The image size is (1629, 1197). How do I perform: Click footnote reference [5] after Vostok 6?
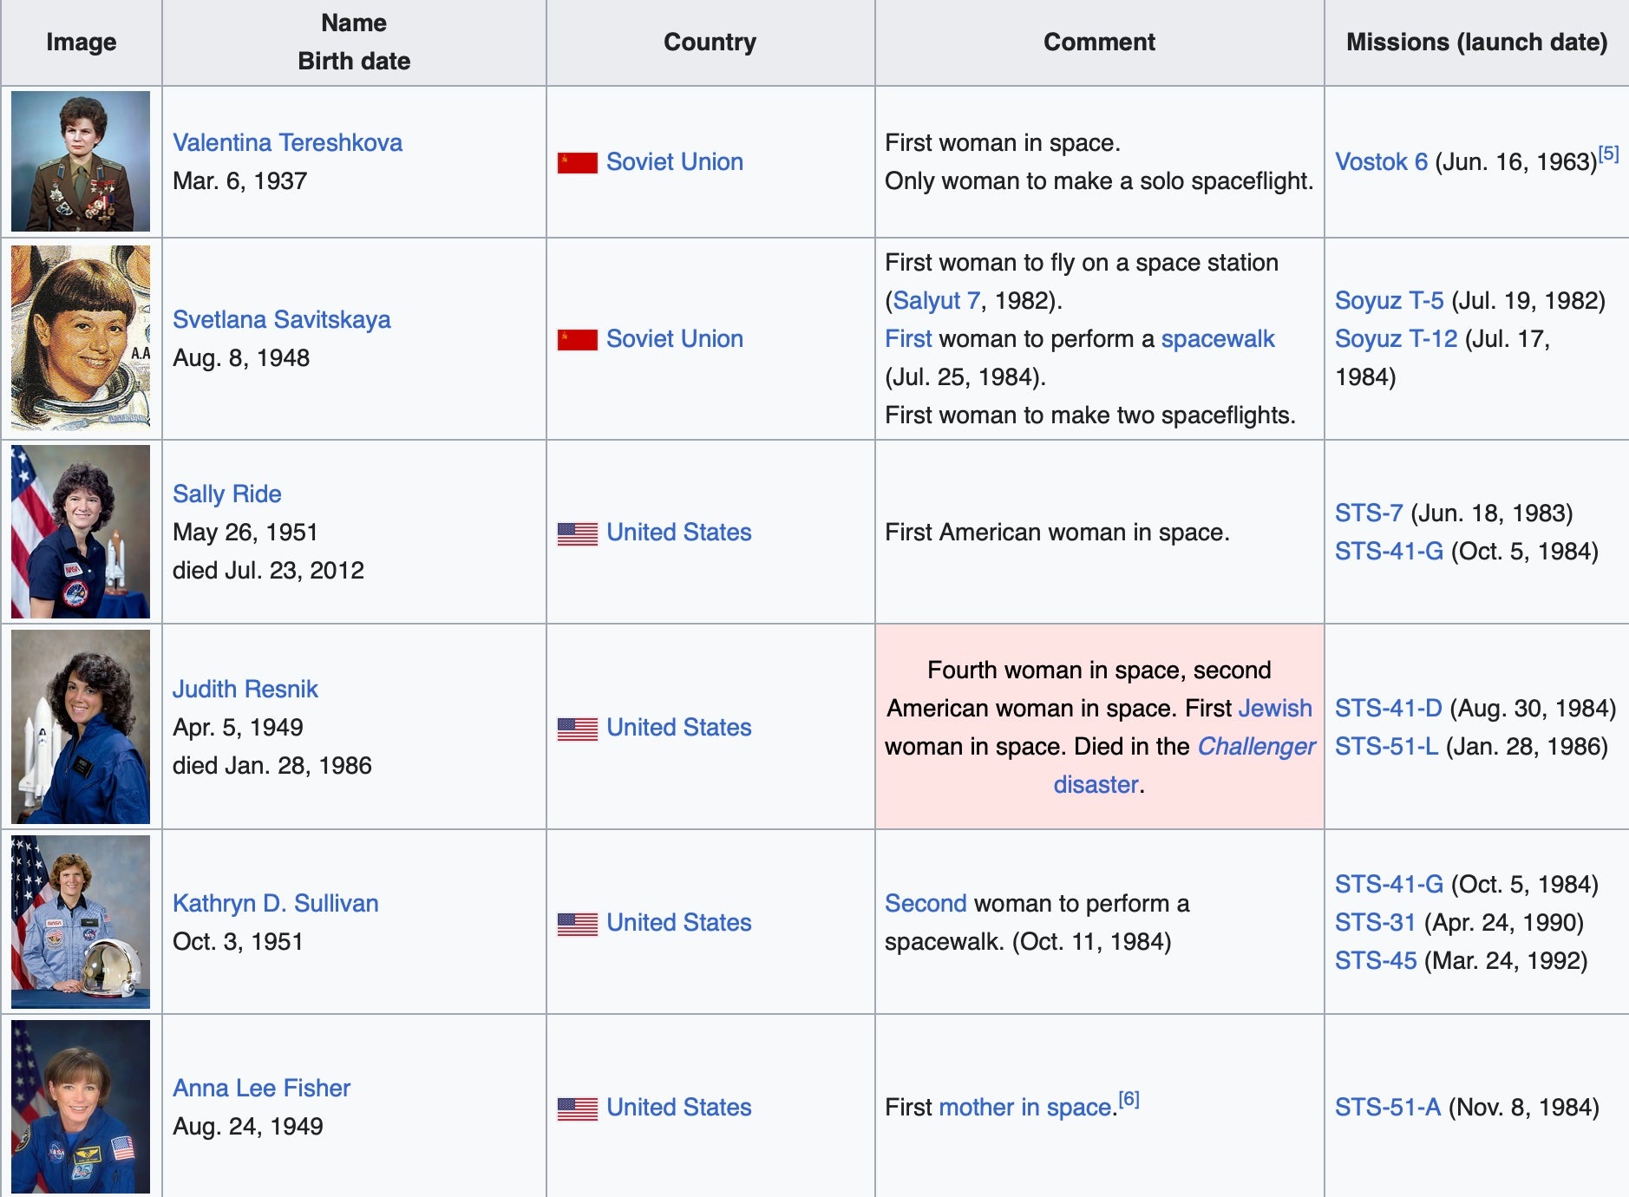[x=1608, y=154]
